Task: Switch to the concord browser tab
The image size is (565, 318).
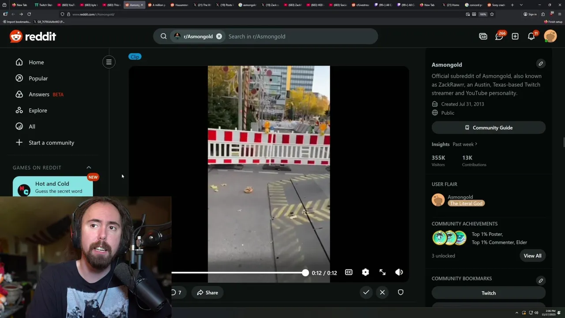Action: [474, 5]
